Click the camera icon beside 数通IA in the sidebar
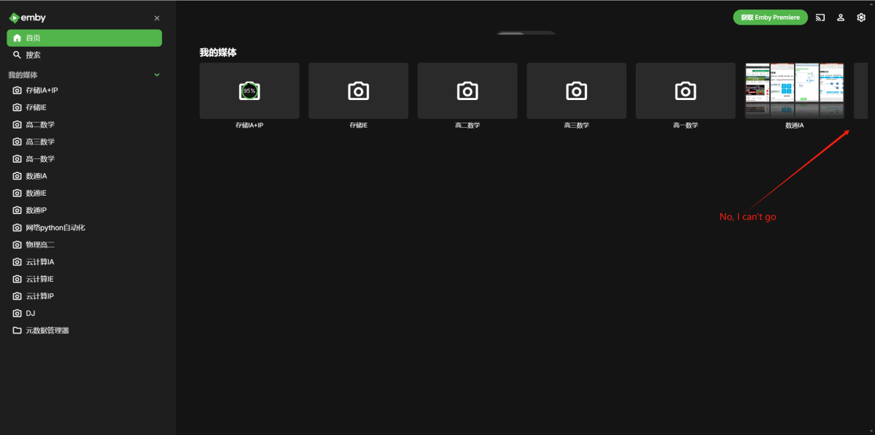 pos(17,176)
